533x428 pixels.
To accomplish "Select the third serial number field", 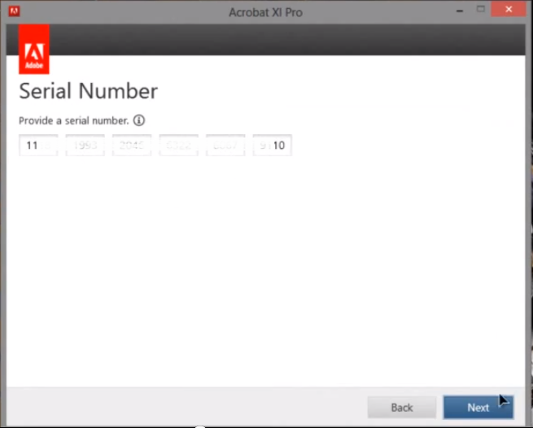I will pyautogui.click(x=132, y=146).
